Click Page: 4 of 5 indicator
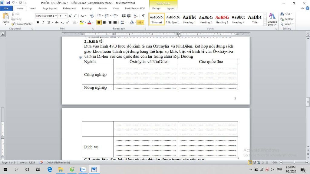The height and width of the screenshot is (174, 310). tap(8, 163)
